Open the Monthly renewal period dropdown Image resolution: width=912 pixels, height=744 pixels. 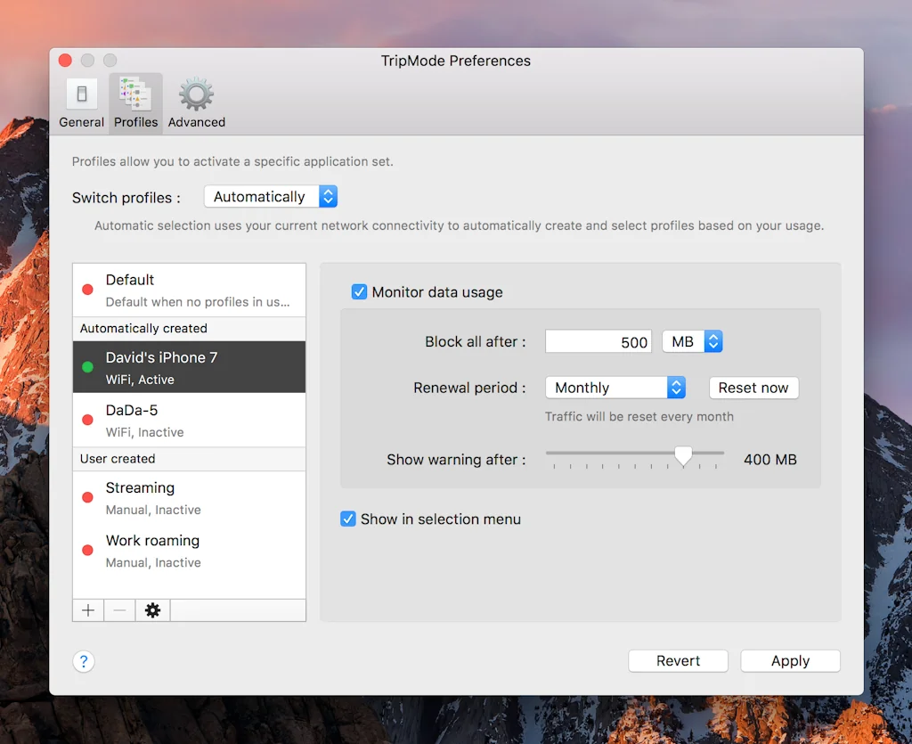(x=615, y=388)
